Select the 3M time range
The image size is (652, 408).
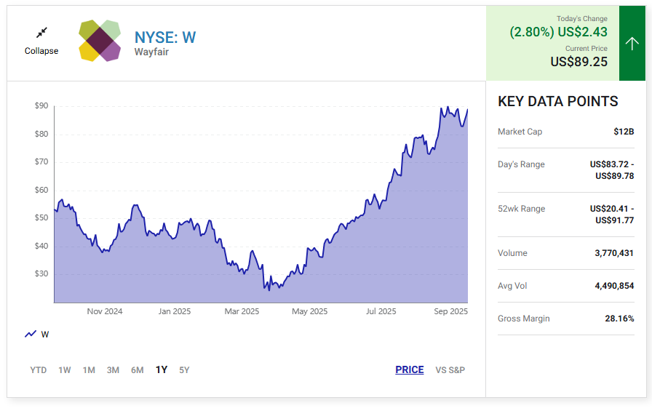pyautogui.click(x=113, y=369)
